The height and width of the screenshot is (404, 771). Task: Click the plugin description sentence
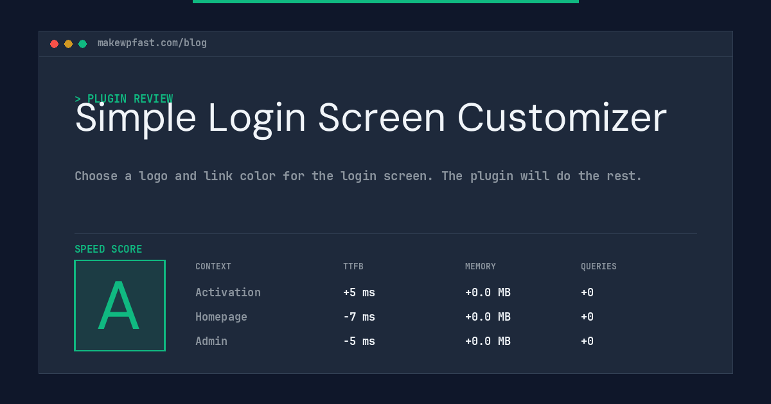click(359, 176)
